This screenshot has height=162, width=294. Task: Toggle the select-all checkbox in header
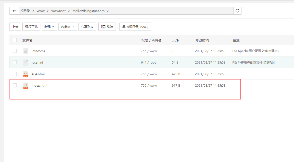(15, 40)
